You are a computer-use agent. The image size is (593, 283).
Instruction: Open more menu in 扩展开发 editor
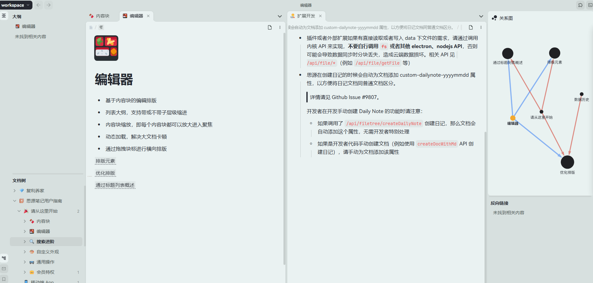coord(481,27)
